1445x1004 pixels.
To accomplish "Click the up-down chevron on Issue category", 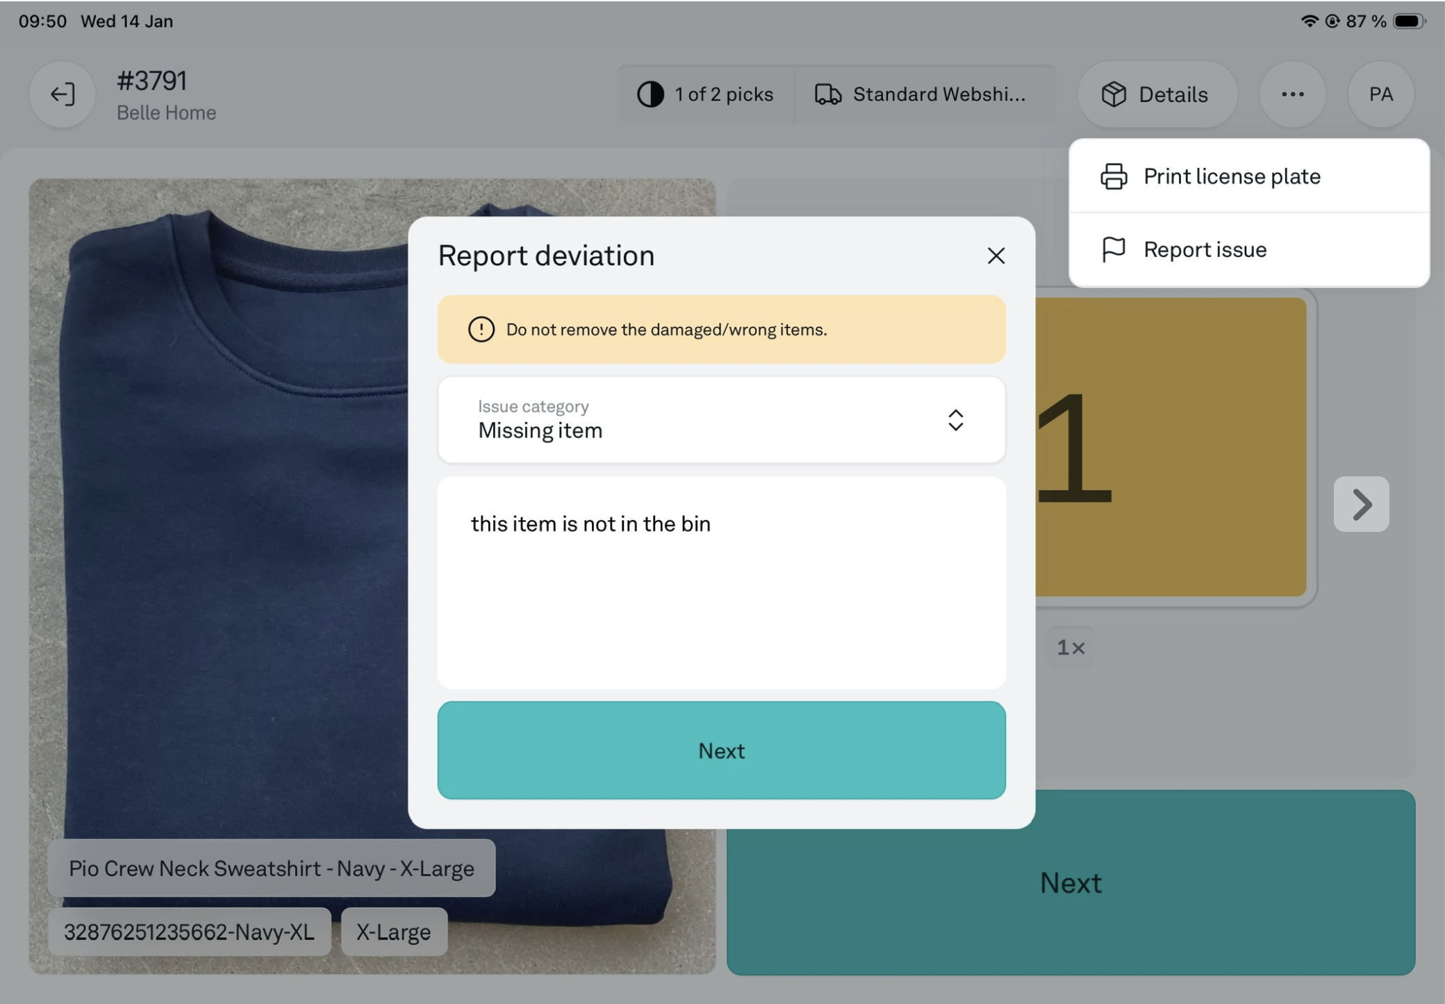I will 955,419.
